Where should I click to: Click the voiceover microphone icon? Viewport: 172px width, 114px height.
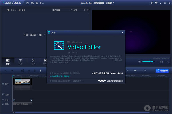point(41,71)
